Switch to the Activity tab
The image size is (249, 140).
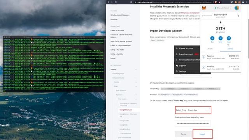[230, 49]
